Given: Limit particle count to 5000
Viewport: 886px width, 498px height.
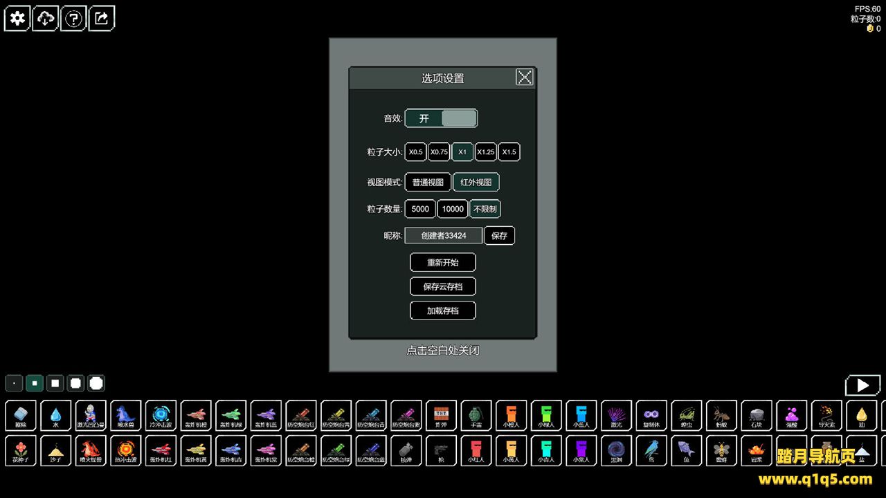Looking at the screenshot, I should coord(420,209).
